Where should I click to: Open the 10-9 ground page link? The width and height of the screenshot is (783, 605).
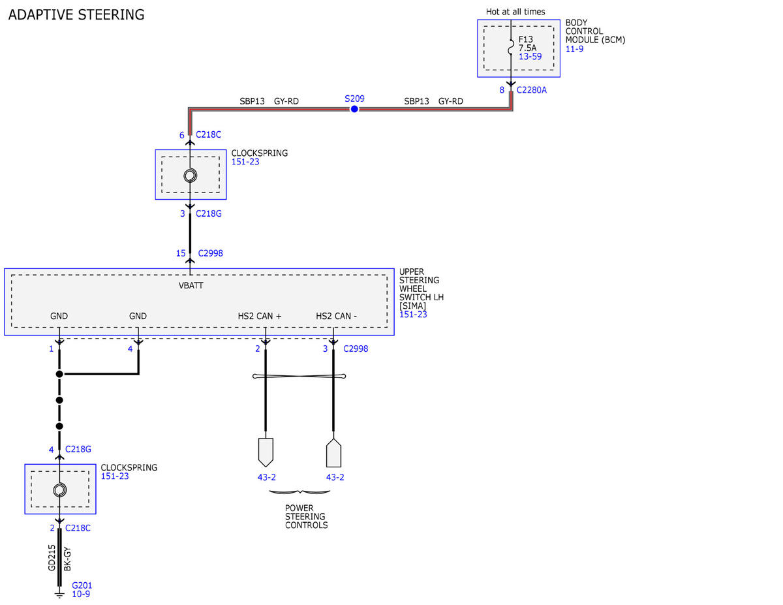tap(81, 594)
